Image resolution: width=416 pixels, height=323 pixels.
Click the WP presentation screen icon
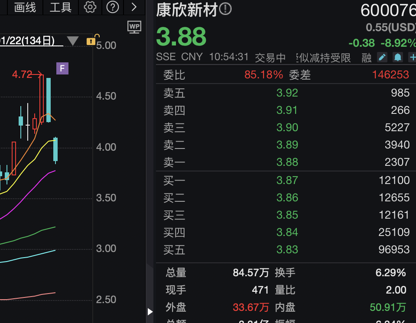point(134,27)
